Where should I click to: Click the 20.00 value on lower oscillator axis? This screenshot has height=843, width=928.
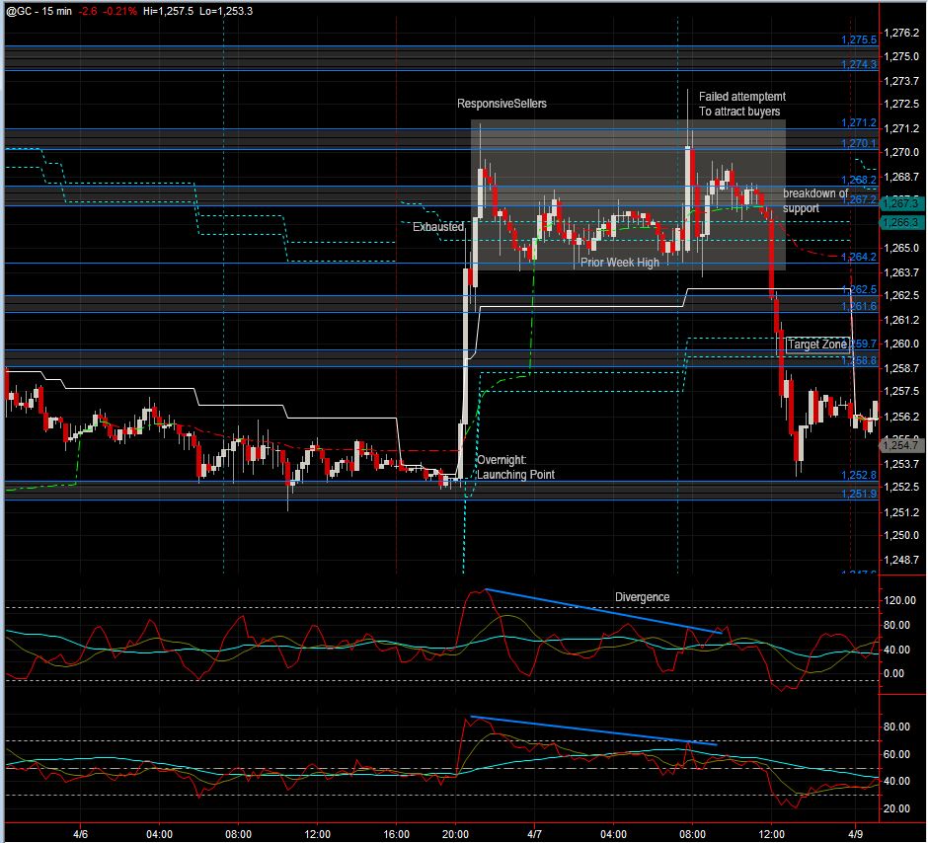[x=896, y=808]
